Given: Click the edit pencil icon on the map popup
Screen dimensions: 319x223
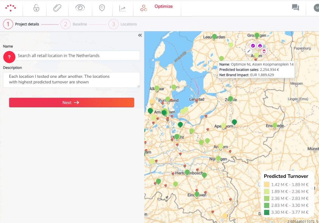Looking at the screenshot, I should click(249, 51).
